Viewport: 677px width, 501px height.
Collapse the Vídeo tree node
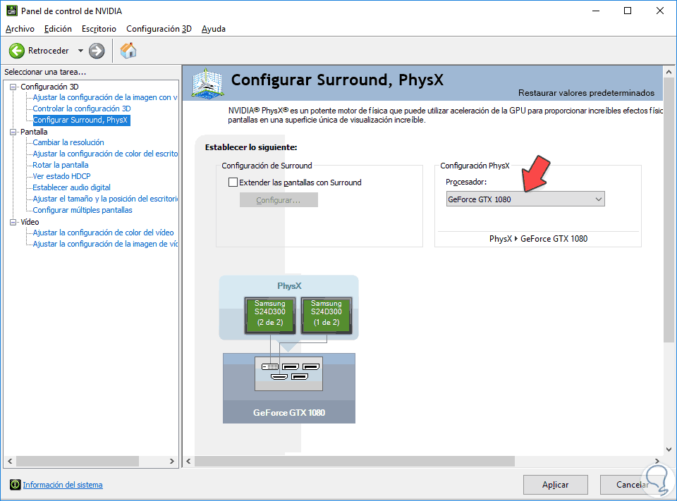point(13,222)
